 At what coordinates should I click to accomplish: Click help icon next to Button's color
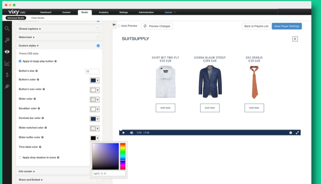[x=38, y=79]
